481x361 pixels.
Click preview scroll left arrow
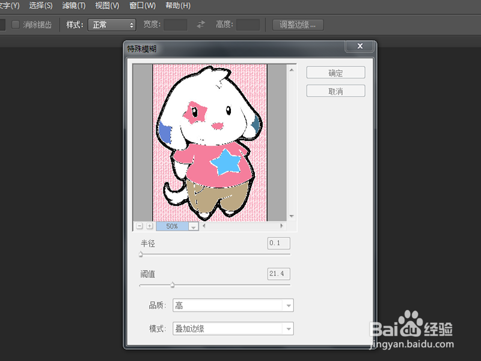204,226
